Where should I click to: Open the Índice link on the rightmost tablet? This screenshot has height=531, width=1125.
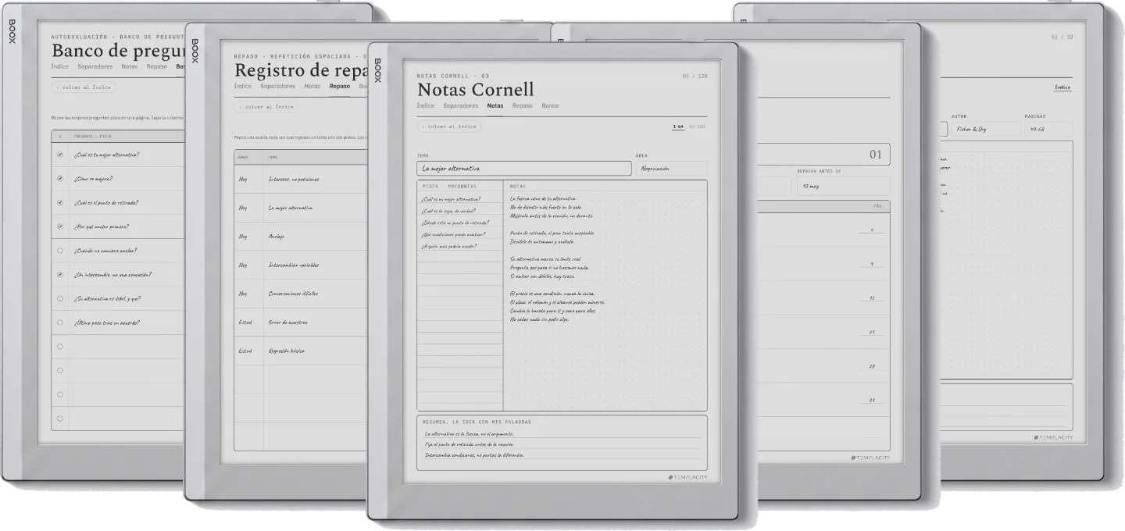[x=1062, y=87]
